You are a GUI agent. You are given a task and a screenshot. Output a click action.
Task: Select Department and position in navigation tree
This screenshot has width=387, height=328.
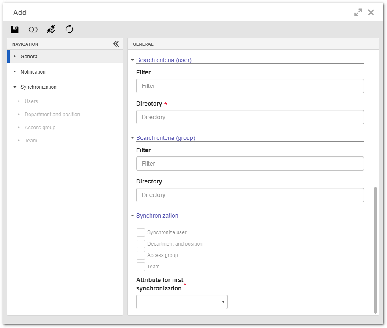(52, 115)
